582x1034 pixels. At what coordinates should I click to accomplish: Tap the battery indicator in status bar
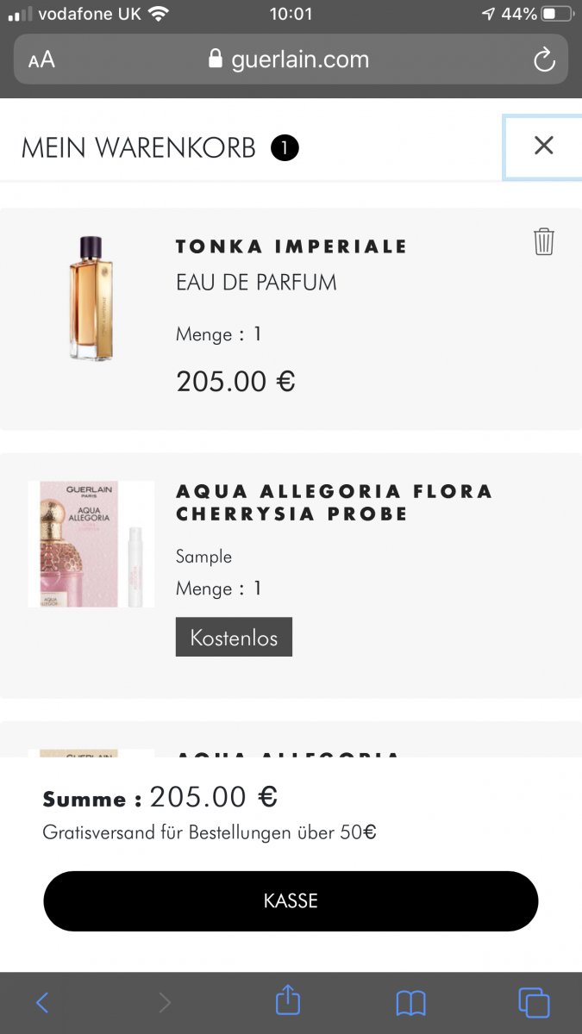557,14
